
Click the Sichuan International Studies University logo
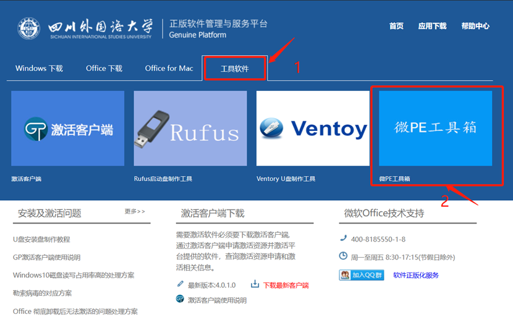(29, 28)
